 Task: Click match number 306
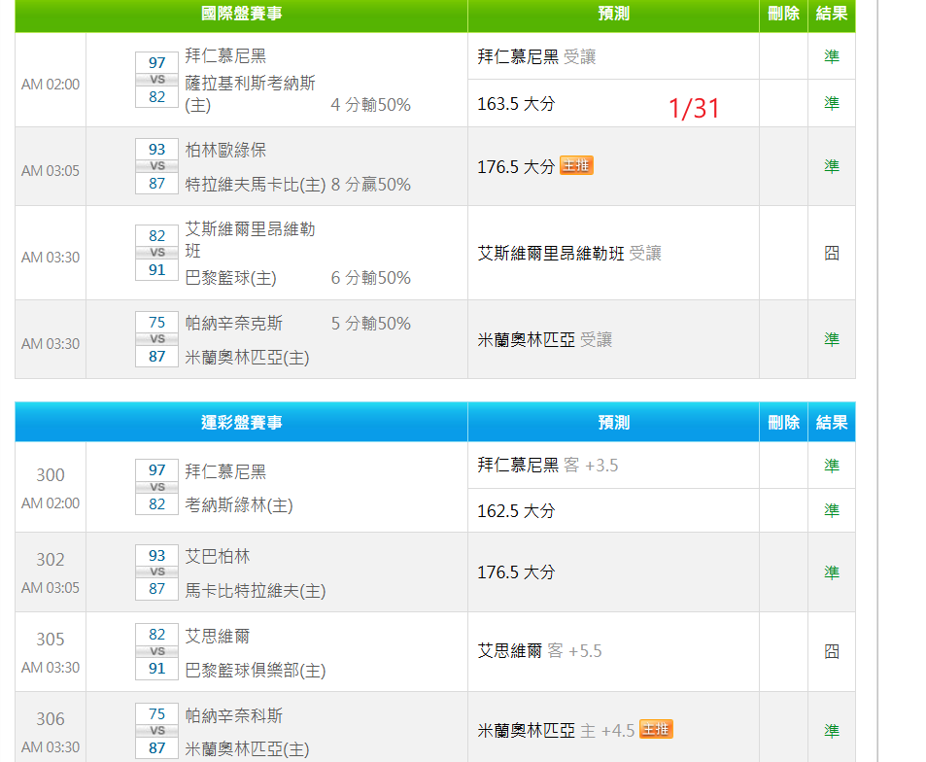coord(51,719)
